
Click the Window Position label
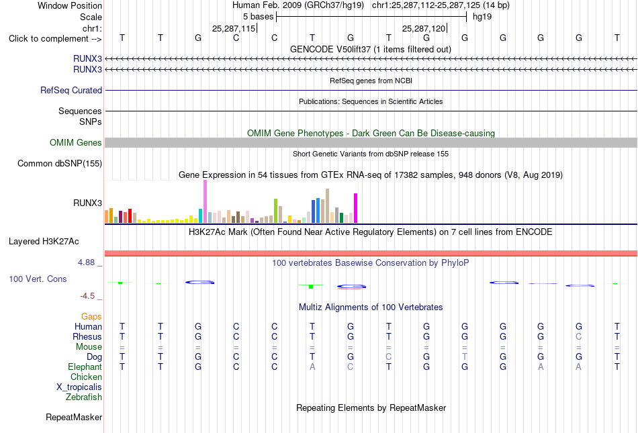(x=70, y=5)
